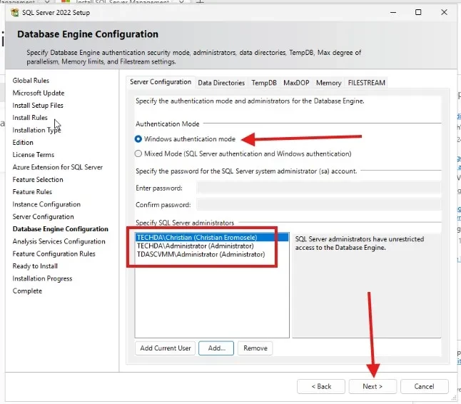Image resolution: width=461 pixels, height=404 pixels.
Task: Click Feature Configuration Rules step
Action: (54, 254)
